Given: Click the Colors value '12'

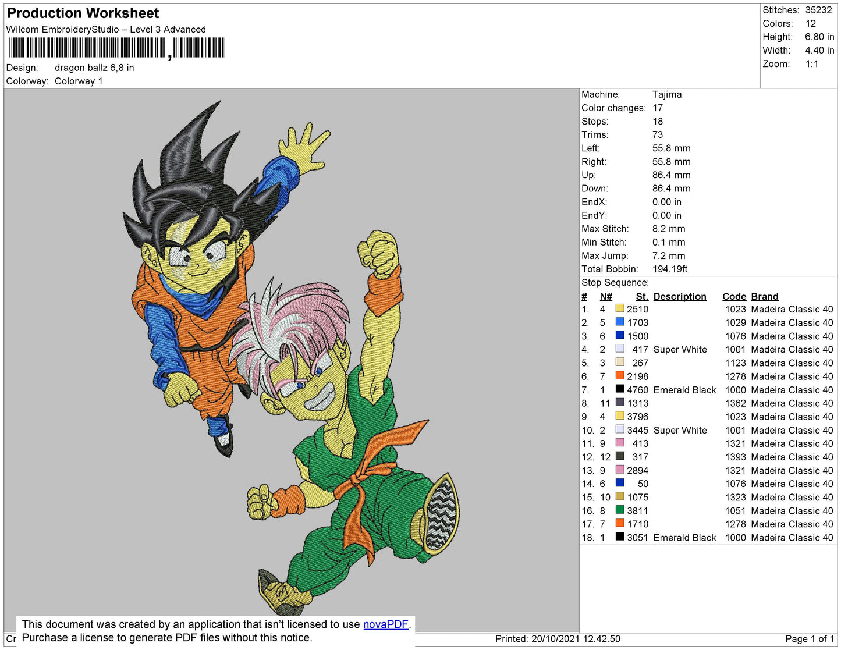Looking at the screenshot, I should click(x=811, y=23).
